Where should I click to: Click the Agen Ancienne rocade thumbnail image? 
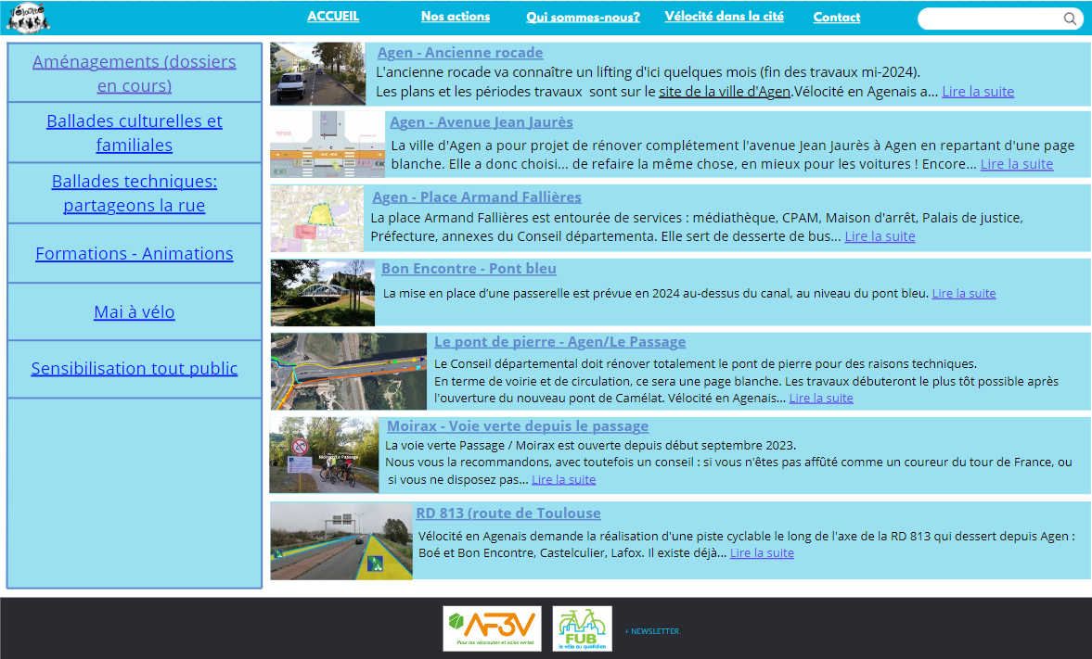click(317, 73)
